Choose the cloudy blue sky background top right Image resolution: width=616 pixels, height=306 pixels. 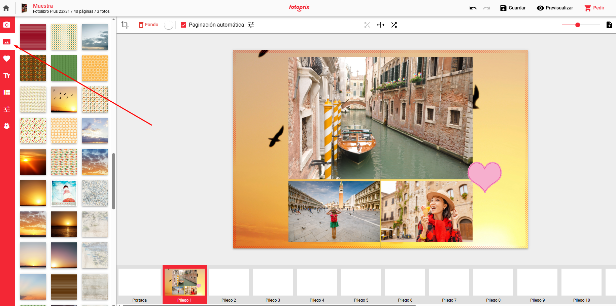tap(95, 37)
